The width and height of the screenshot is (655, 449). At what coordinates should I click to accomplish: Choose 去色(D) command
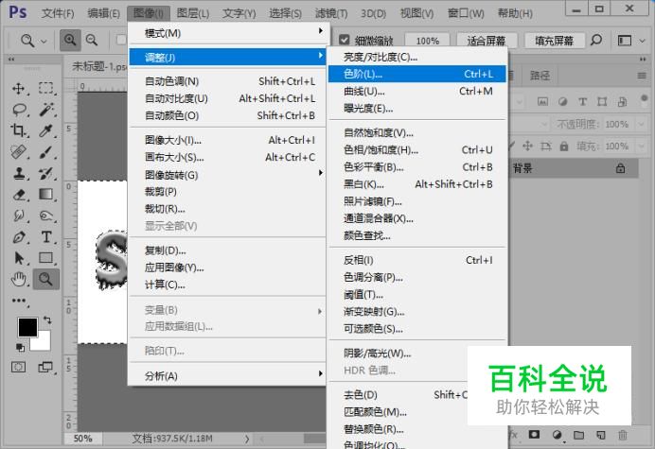pyautogui.click(x=398, y=395)
